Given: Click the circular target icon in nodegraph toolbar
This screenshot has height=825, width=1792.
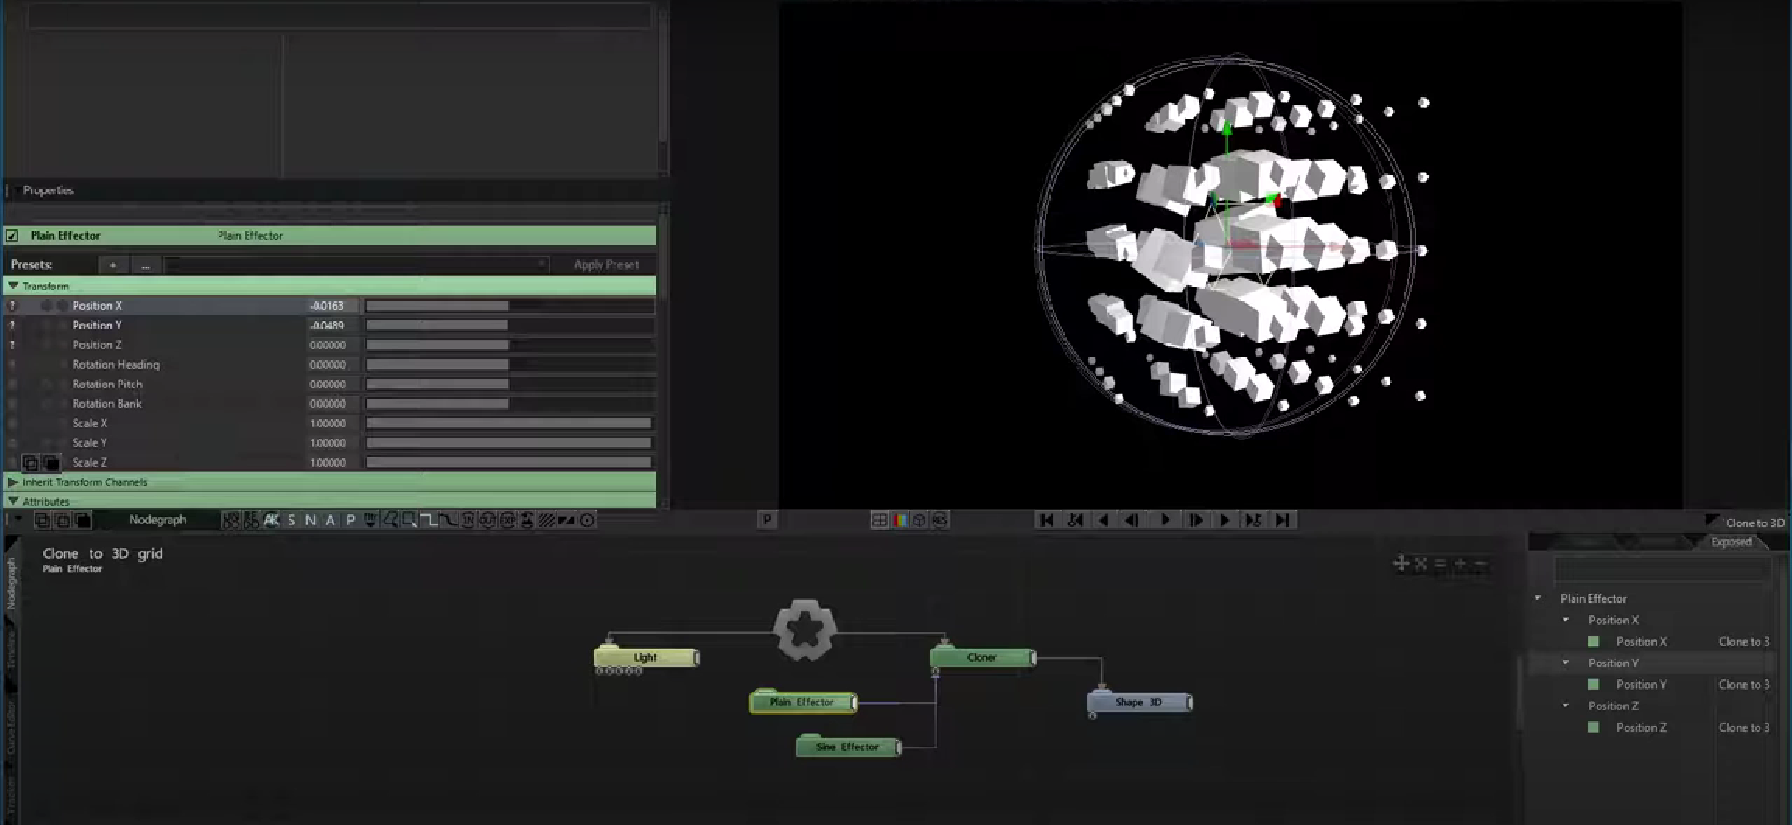Looking at the screenshot, I should pos(587,521).
